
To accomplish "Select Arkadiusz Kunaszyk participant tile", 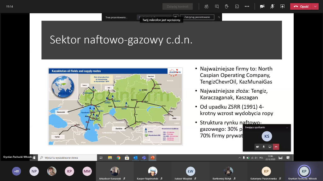I will [x=115, y=171].
